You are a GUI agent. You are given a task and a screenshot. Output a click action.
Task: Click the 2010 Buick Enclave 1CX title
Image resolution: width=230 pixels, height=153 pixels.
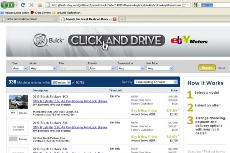[51, 97]
